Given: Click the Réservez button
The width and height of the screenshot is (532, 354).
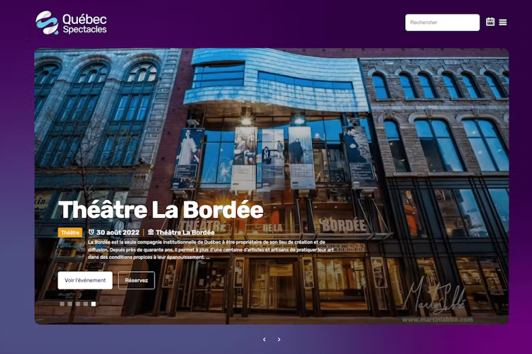Looking at the screenshot, I should 136,280.
